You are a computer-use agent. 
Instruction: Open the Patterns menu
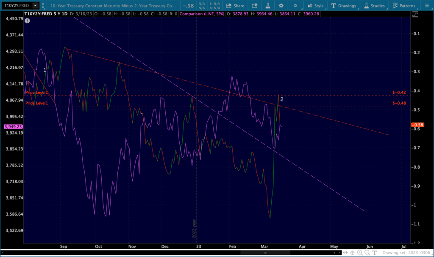pos(404,6)
